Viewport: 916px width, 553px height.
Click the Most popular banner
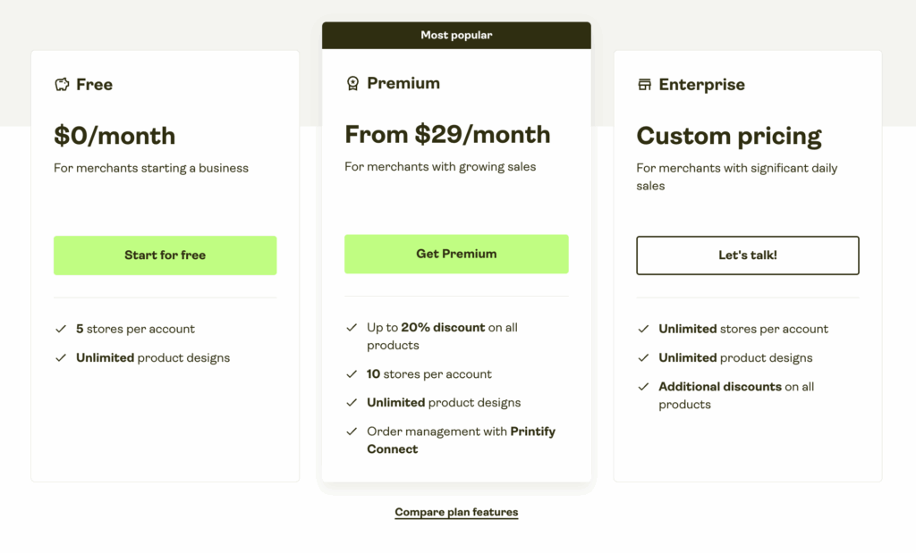pos(456,36)
